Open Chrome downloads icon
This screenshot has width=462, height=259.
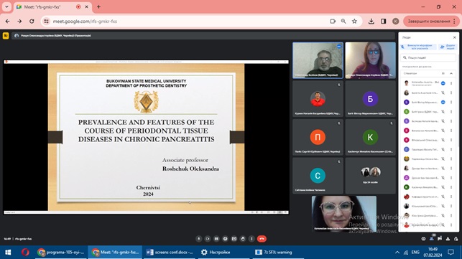pos(371,22)
